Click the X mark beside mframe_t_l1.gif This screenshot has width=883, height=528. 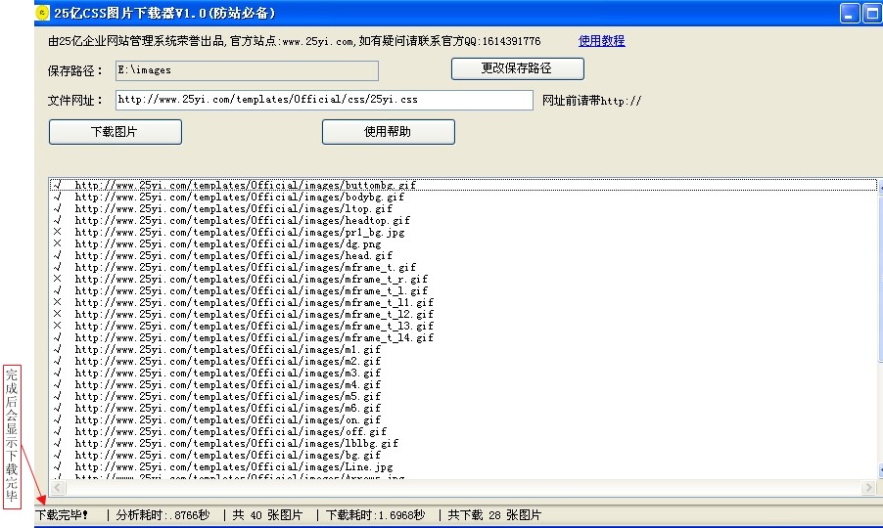pyautogui.click(x=57, y=302)
